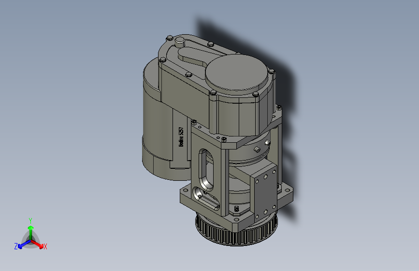Select the small plate with six bolt holes
The image size is (419, 271).
click(x=265, y=194)
